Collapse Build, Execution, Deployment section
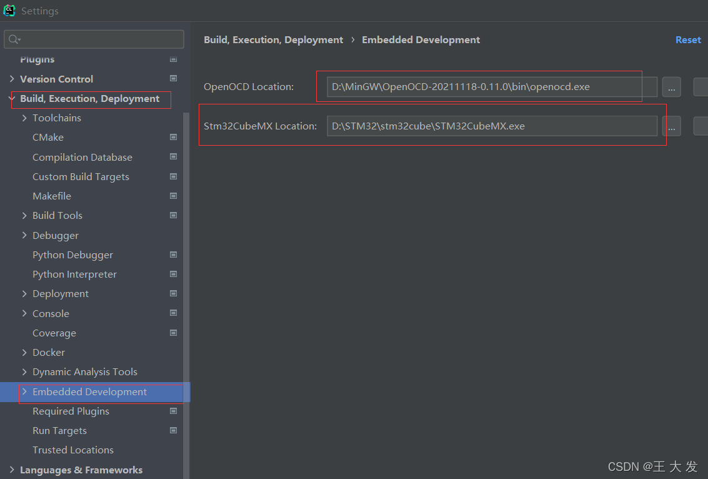 [12, 98]
